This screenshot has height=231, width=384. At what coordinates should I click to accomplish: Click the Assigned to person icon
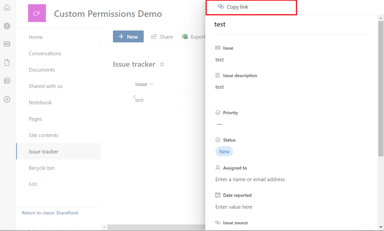218,168
